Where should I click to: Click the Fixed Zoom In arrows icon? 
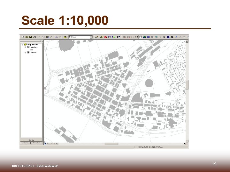[x=133, y=37]
